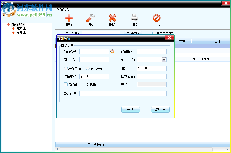The height and width of the screenshot is (153, 231).
Task: Click the 修改 (Modify) wrench icon
Action: point(90,18)
